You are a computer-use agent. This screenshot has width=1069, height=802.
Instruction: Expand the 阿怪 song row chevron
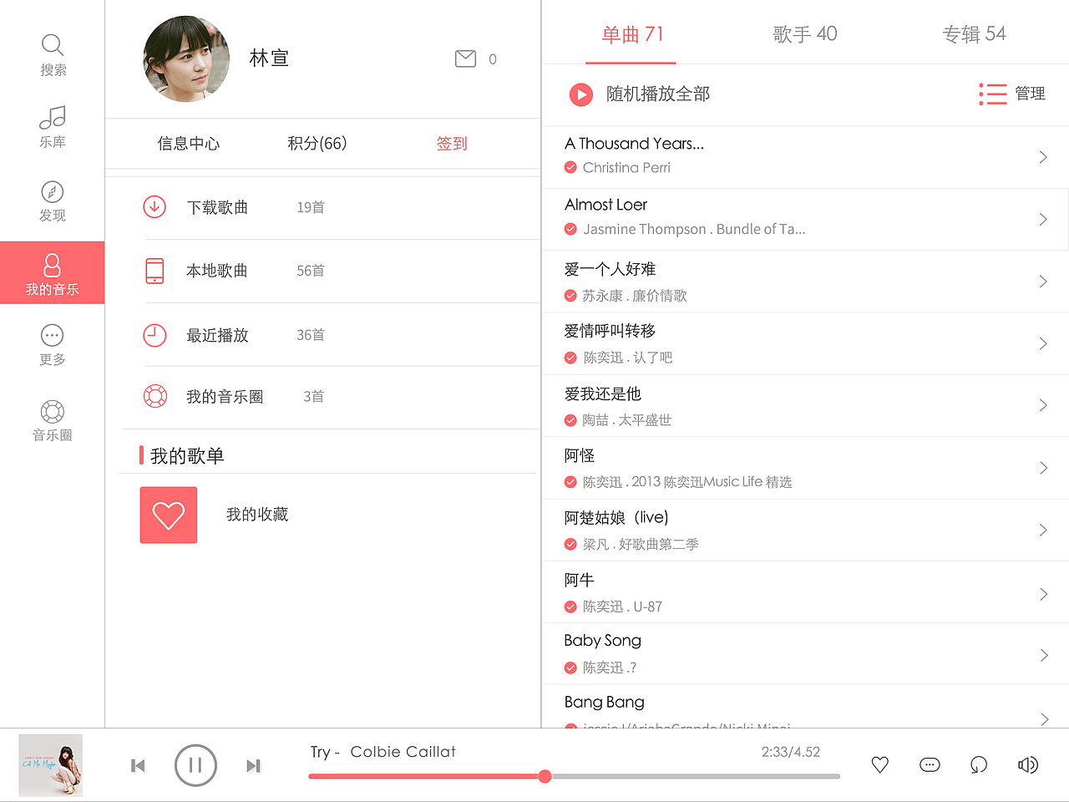pos(1043,468)
